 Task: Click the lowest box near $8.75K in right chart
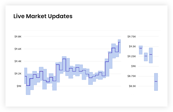click(156, 86)
